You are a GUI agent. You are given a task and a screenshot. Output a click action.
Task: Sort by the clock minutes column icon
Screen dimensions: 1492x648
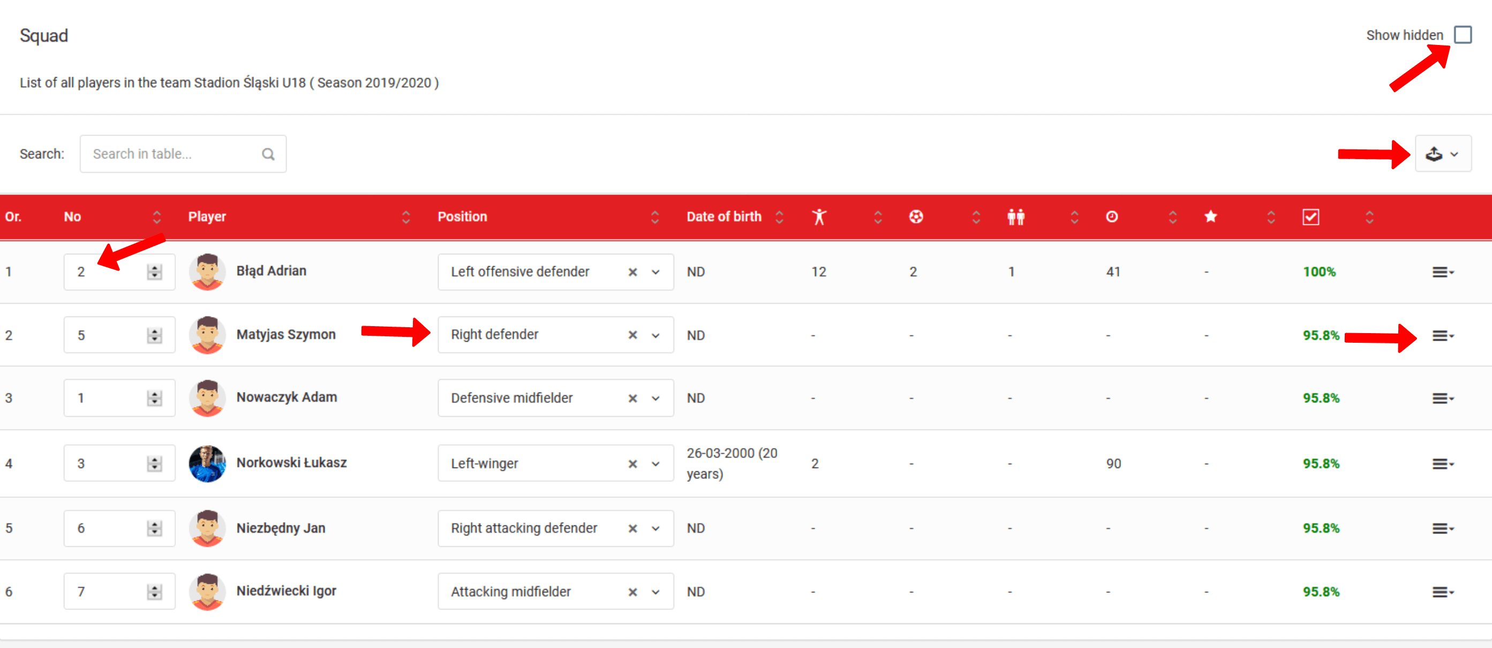[x=1111, y=216]
